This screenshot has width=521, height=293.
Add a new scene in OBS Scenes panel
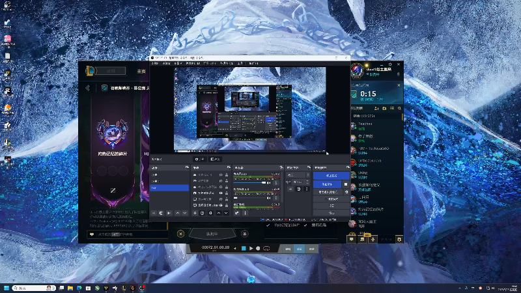(x=154, y=213)
